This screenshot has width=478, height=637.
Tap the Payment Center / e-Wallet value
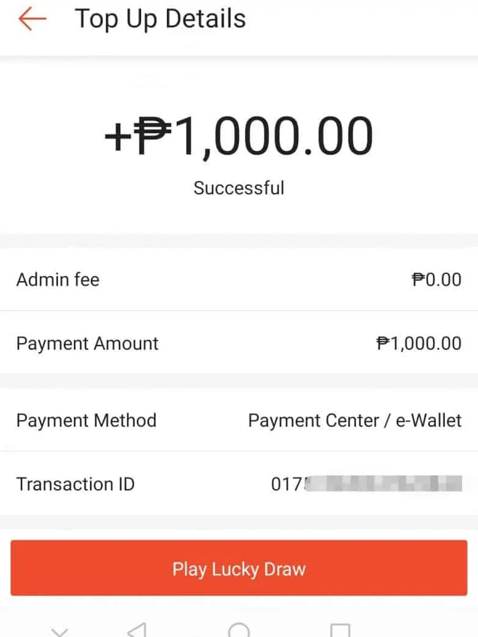click(x=355, y=421)
